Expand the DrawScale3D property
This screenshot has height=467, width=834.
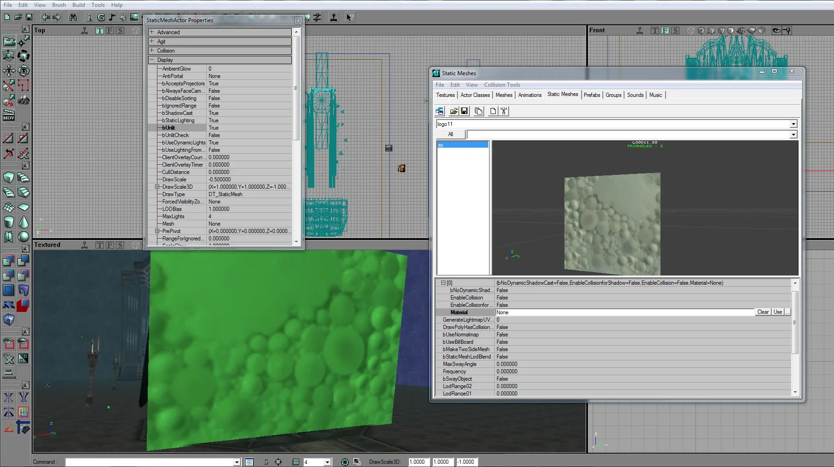point(157,187)
